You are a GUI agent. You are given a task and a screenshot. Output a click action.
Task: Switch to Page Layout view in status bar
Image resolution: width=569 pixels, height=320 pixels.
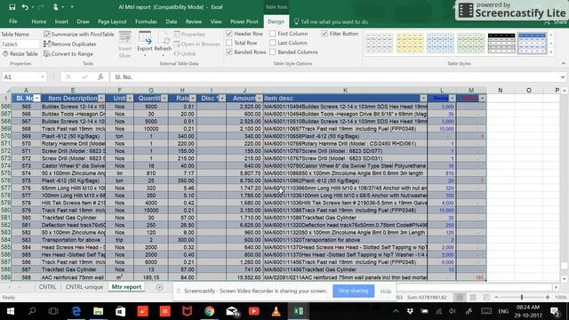(x=473, y=297)
